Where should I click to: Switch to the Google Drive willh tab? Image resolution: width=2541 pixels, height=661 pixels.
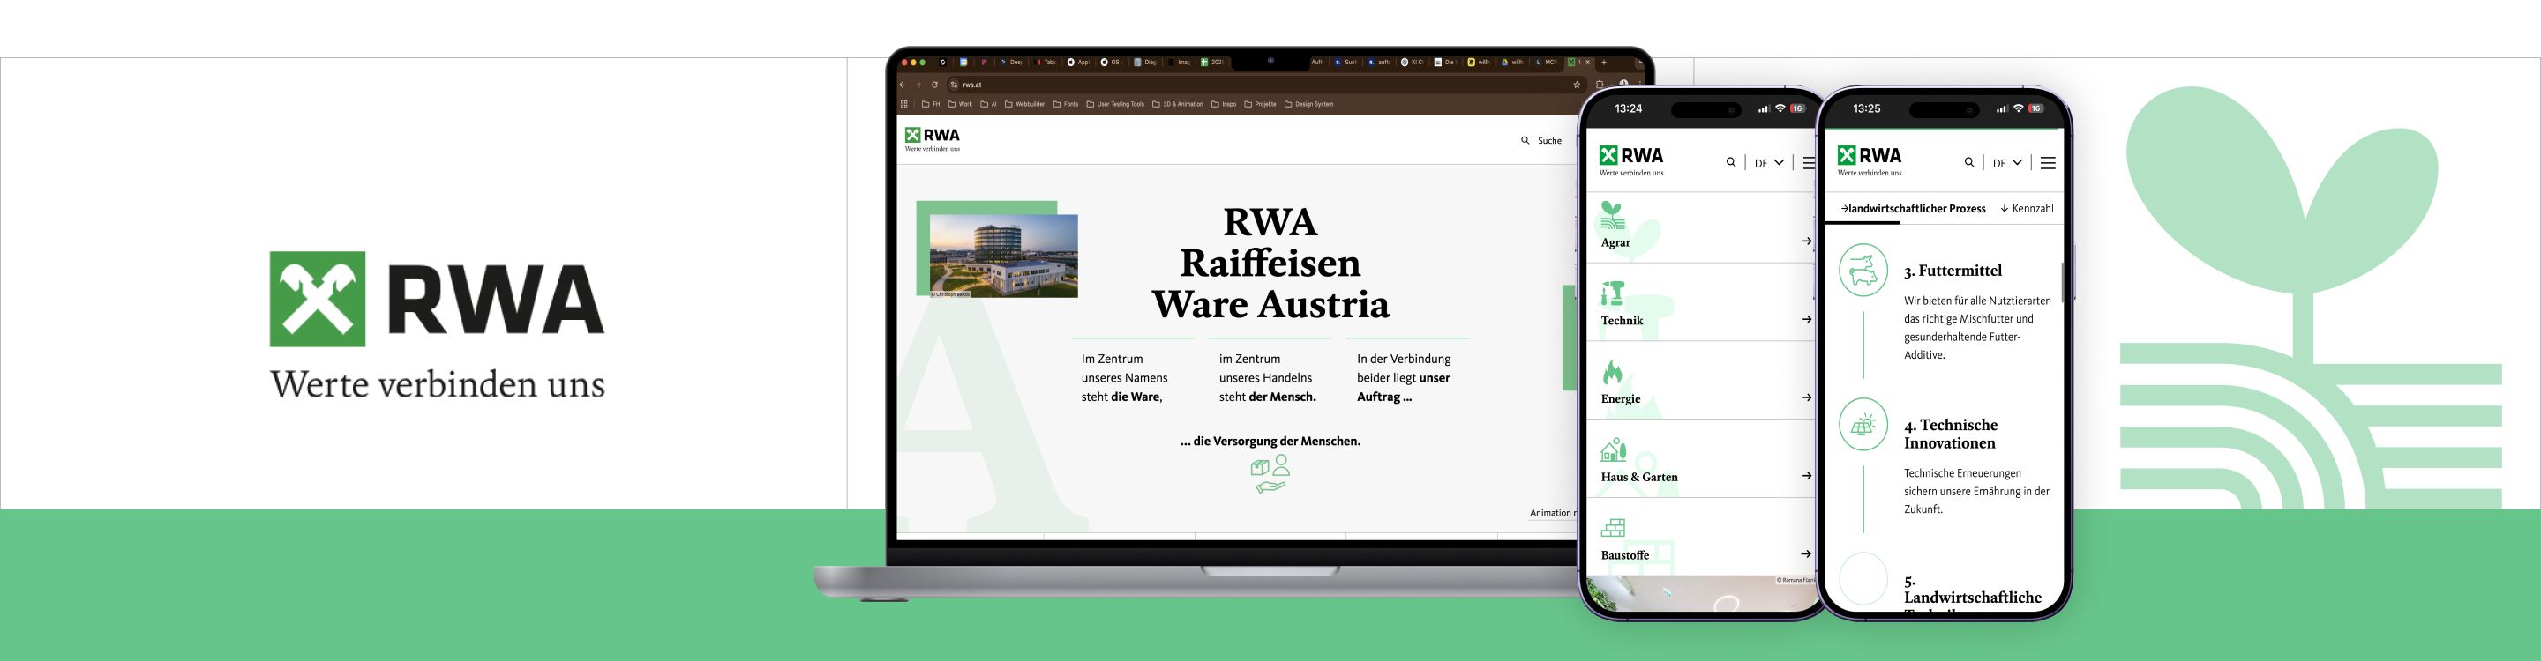1513,63
